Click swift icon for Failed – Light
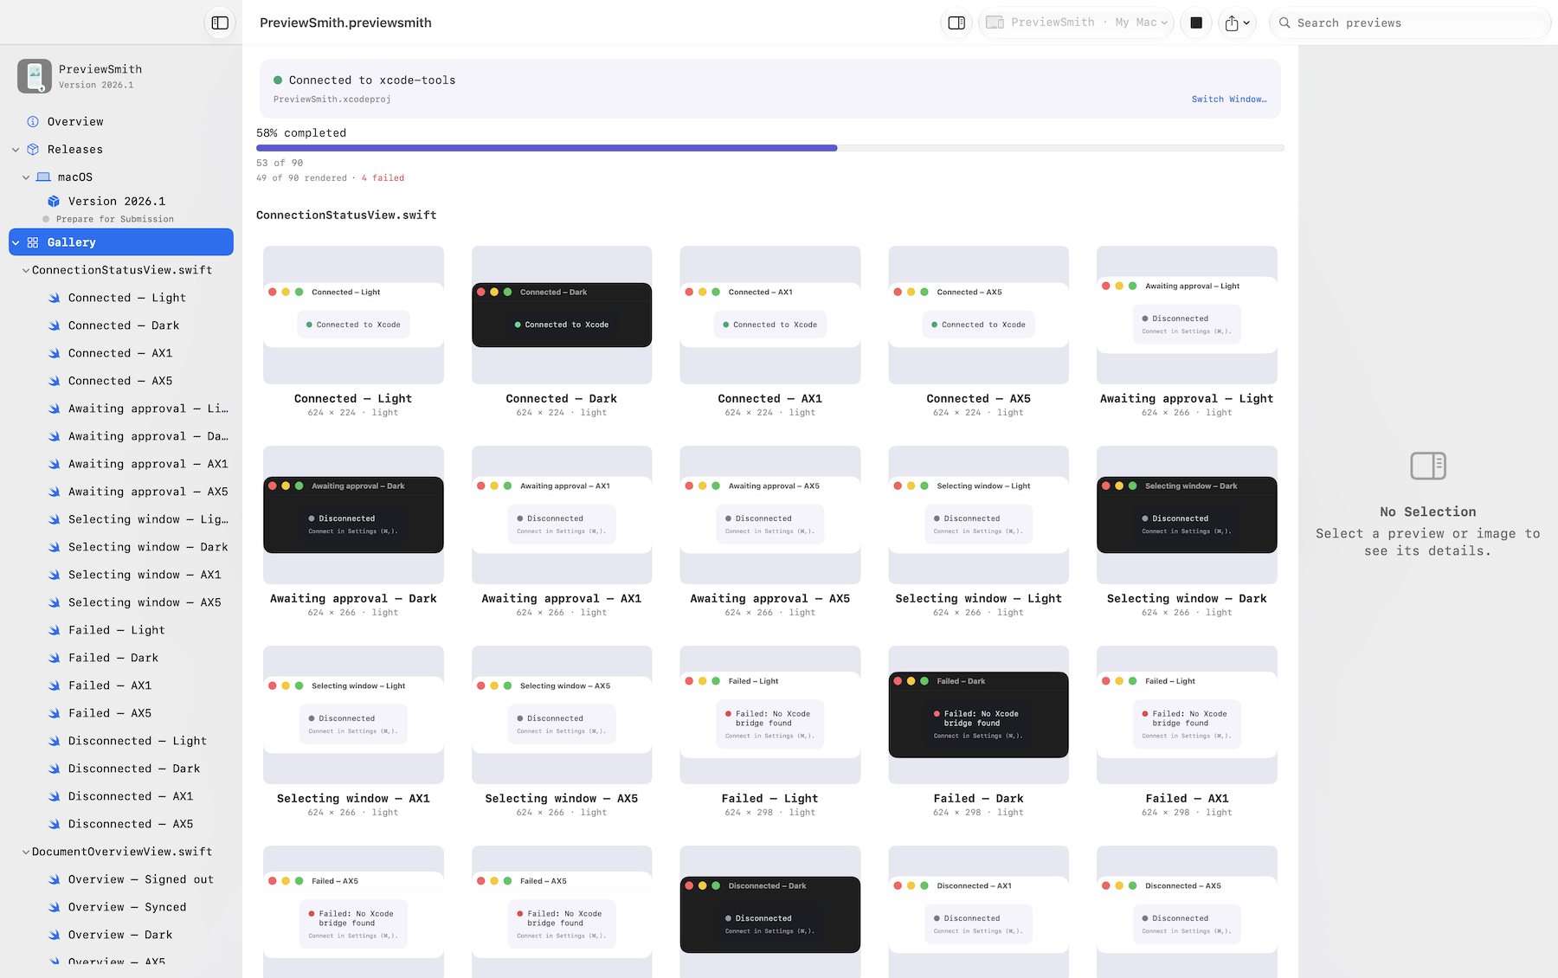Viewport: 1558px width, 978px height. 54,630
